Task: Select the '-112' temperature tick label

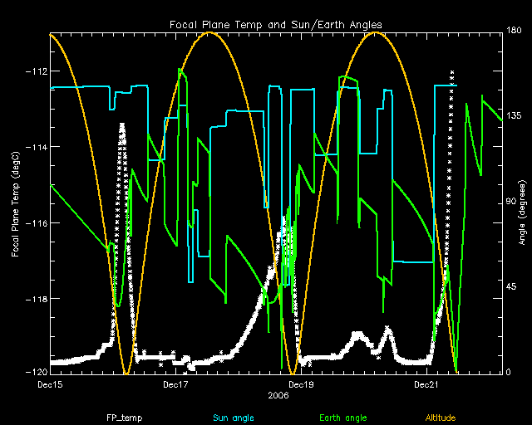Action: point(35,71)
